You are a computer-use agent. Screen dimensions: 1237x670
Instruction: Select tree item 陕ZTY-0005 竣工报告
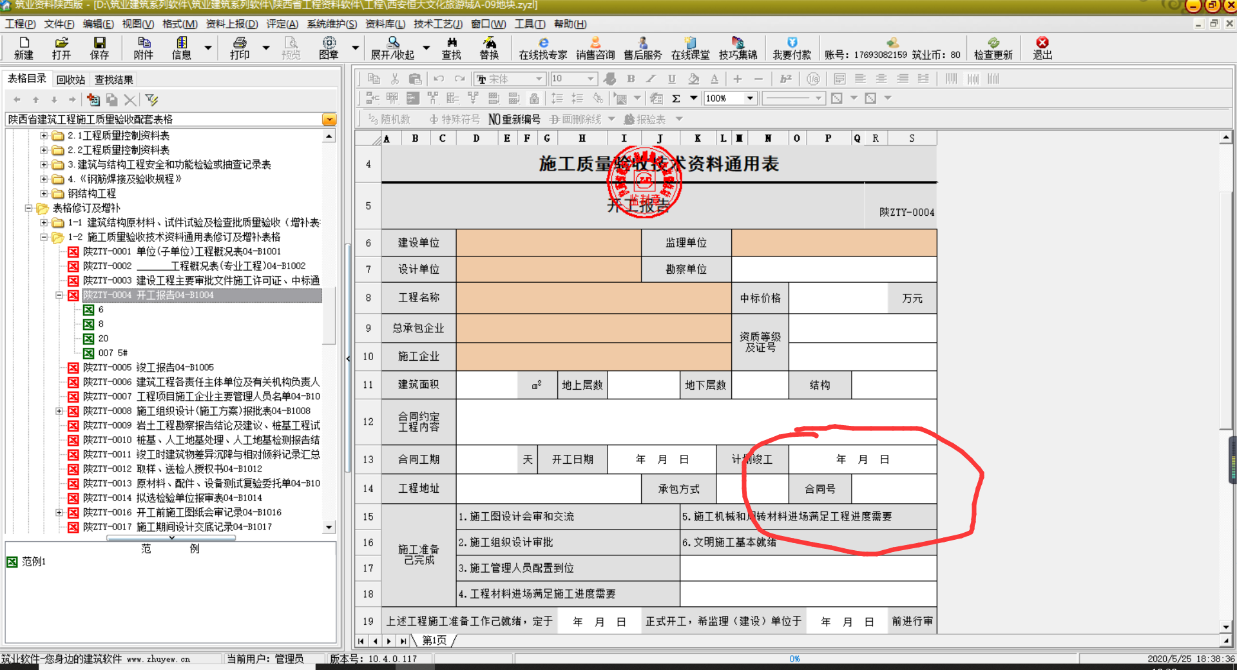click(148, 367)
